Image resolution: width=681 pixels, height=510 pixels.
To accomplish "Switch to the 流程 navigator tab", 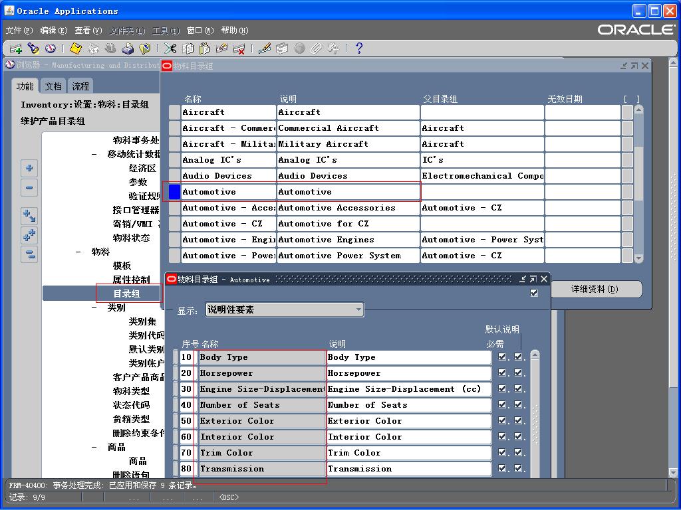I will coord(80,86).
